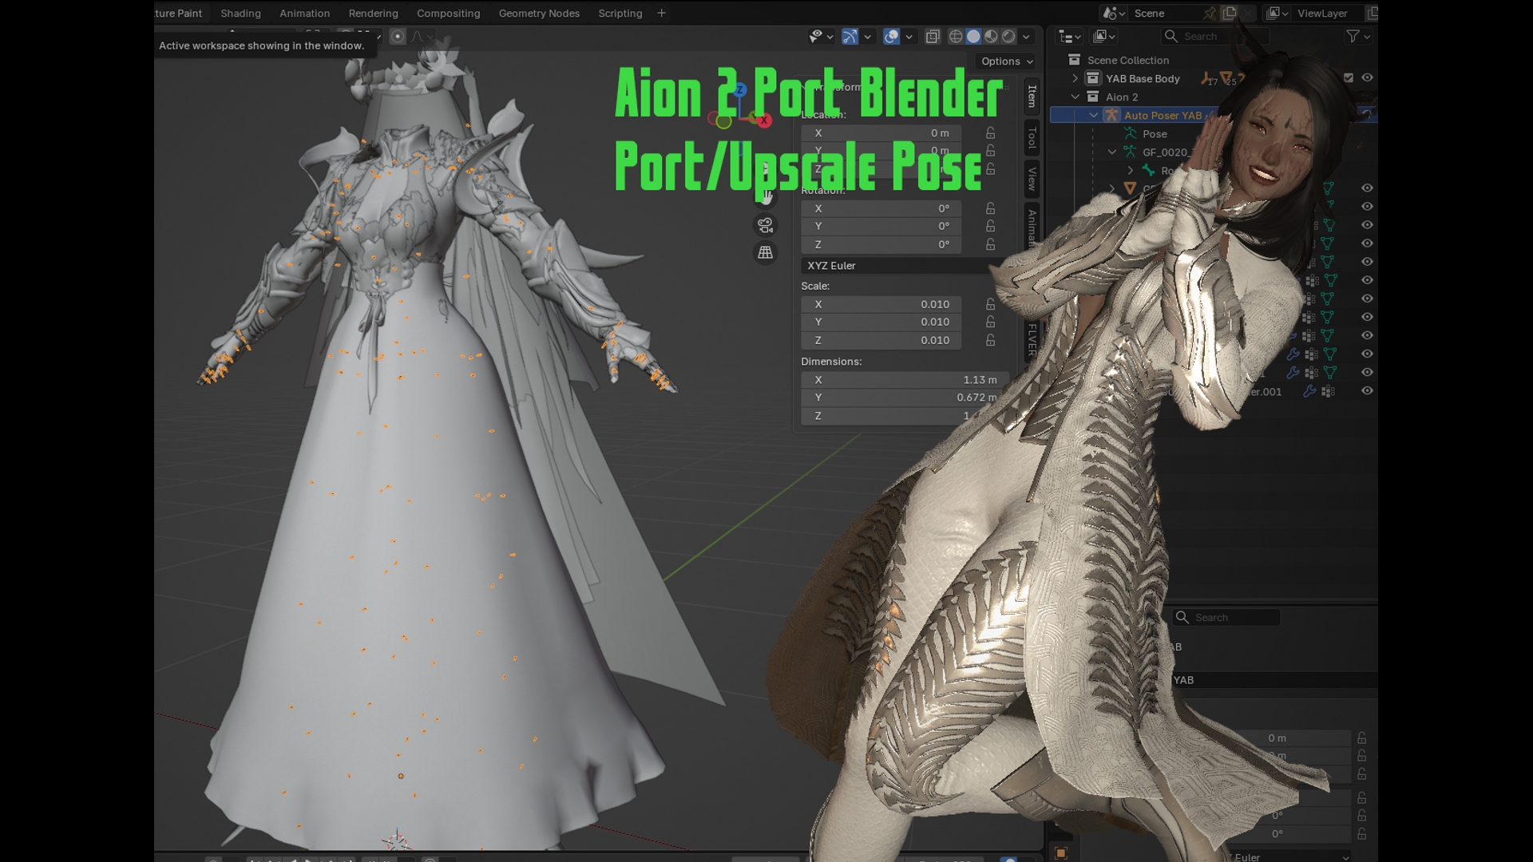Switch to the Animation workspace tab

(304, 14)
